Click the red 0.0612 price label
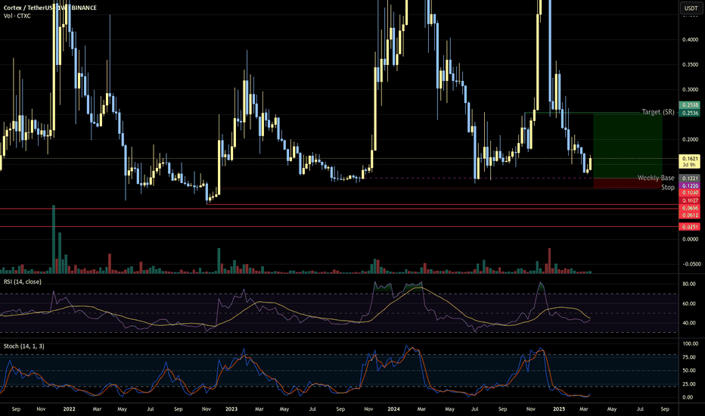705x416 pixels. 691,215
